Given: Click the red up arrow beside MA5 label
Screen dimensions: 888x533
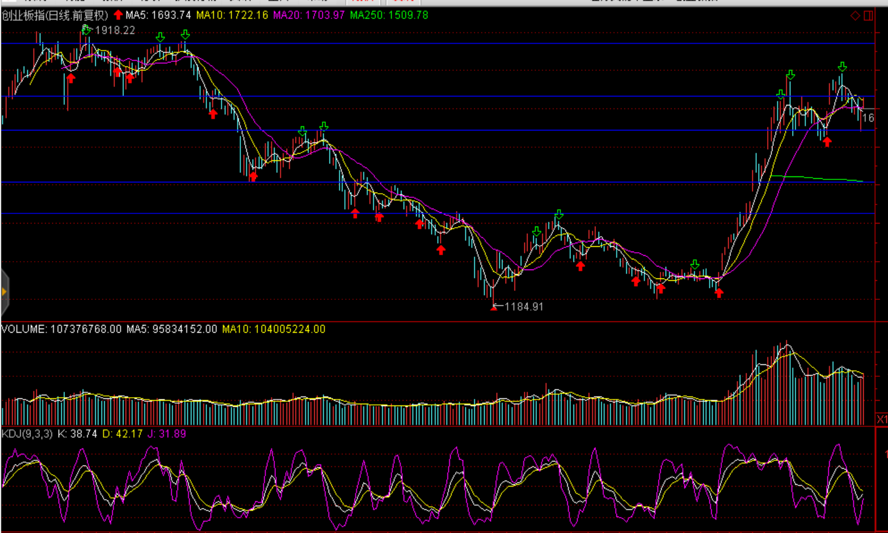Looking at the screenshot, I should (x=118, y=15).
